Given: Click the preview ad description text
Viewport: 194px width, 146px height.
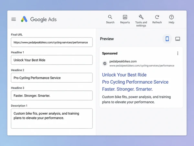Looking at the screenshot, I should point(136,99).
